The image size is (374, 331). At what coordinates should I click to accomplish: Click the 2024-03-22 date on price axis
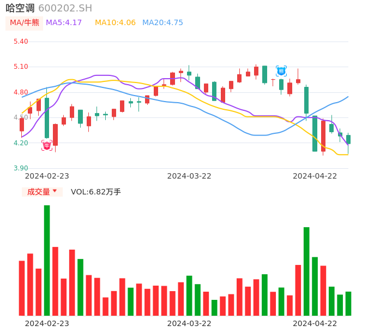coord(189,176)
